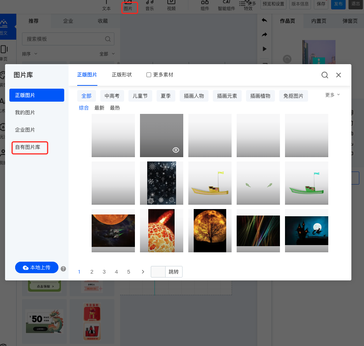Click the page number input field
Viewport: 364px width, 346px height.
[158, 272]
